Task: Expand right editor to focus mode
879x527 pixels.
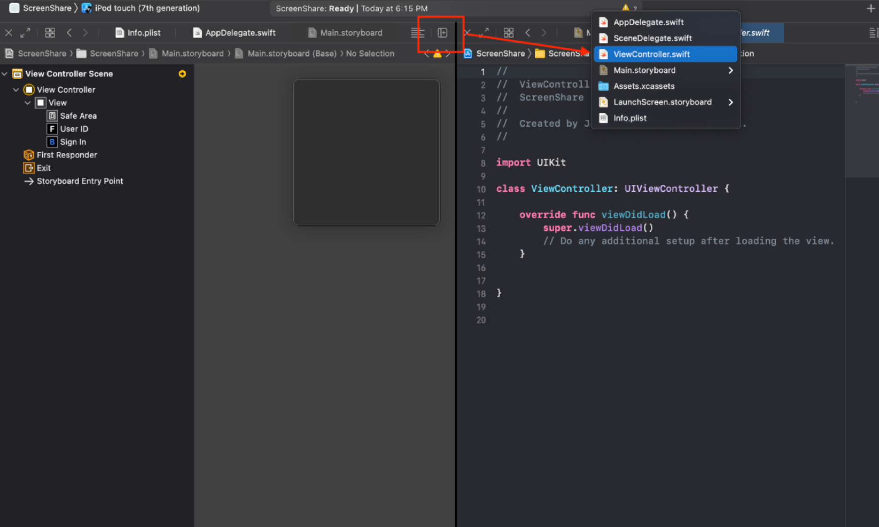Action: point(484,32)
